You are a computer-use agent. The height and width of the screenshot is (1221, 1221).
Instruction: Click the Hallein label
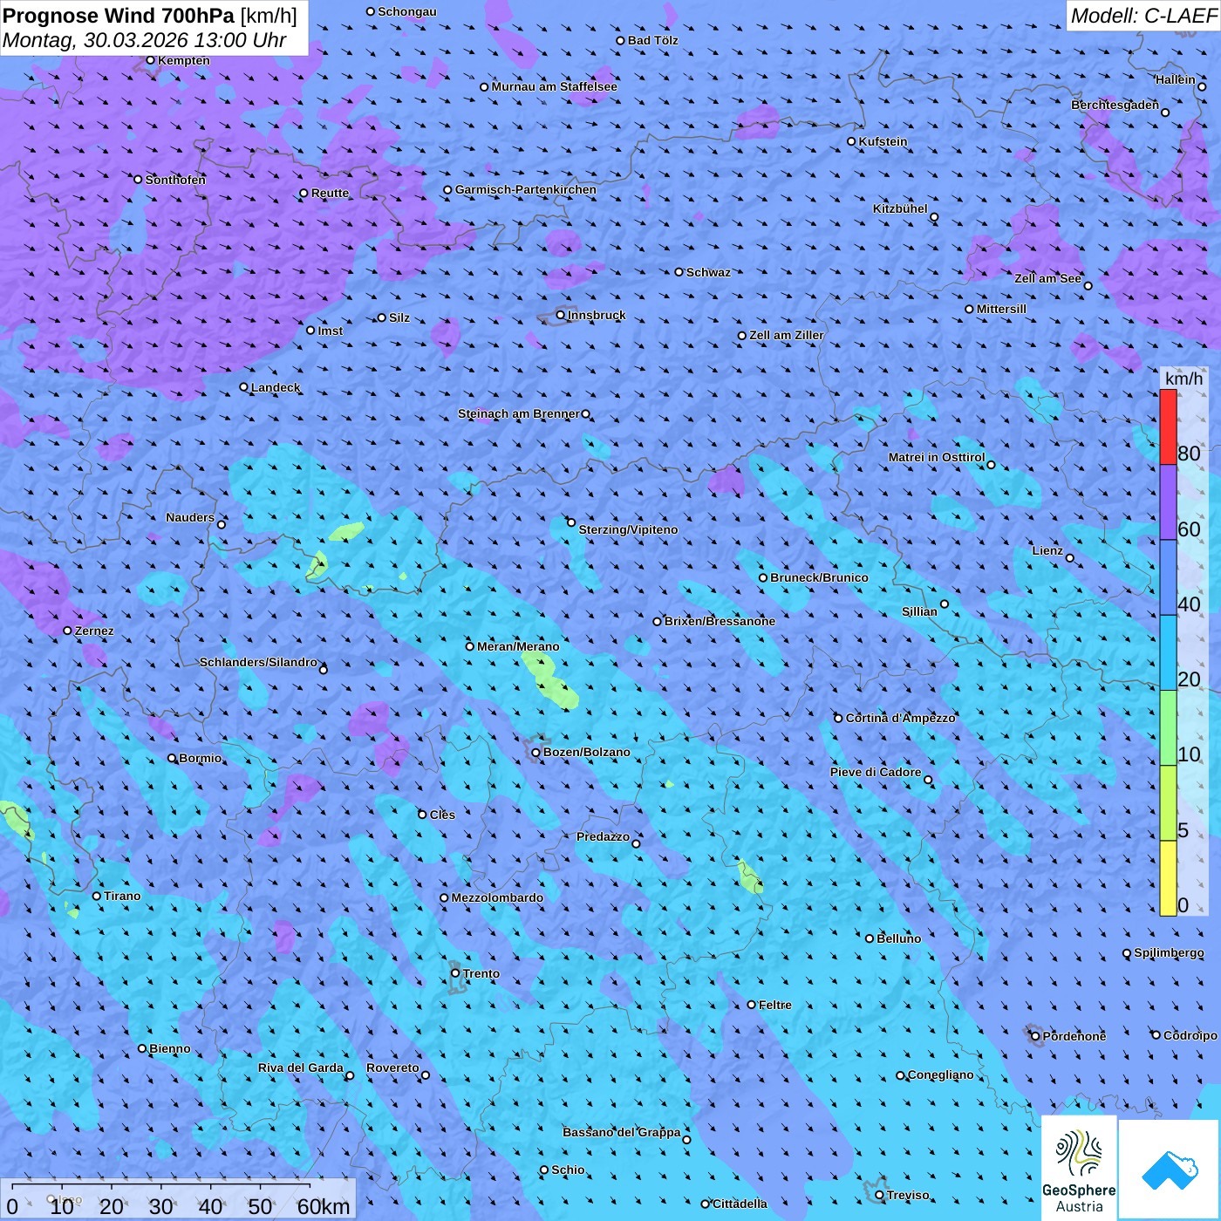[x=1176, y=79]
